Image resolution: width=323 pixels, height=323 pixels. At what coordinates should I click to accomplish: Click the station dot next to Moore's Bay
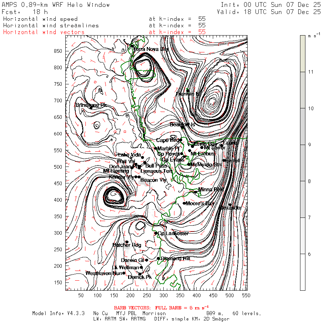click(x=184, y=203)
